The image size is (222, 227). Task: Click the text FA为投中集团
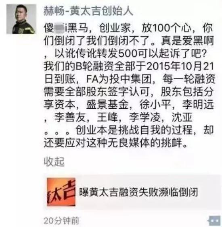[x=119, y=79]
